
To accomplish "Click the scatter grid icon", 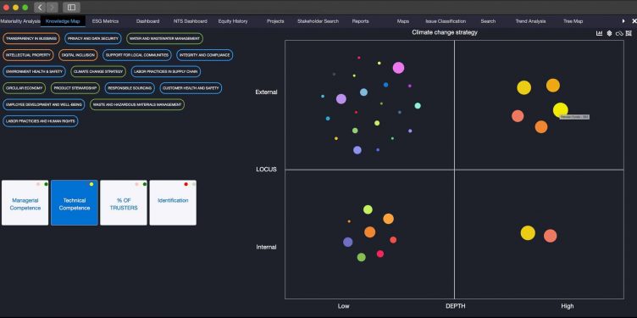I will (x=629, y=33).
